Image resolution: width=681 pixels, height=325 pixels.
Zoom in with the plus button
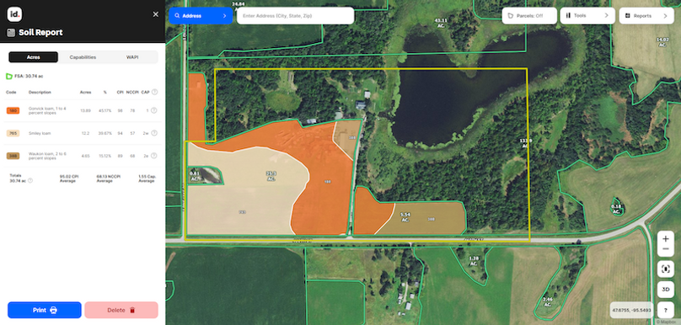(x=665, y=238)
